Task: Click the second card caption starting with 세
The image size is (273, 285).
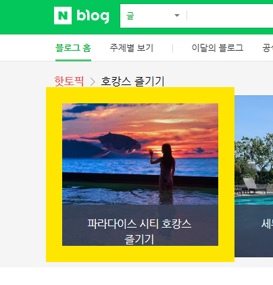Action: pyautogui.click(x=267, y=224)
